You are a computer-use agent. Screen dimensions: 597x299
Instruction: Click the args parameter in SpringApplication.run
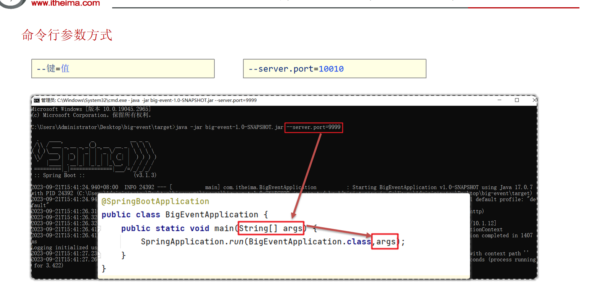click(x=385, y=241)
